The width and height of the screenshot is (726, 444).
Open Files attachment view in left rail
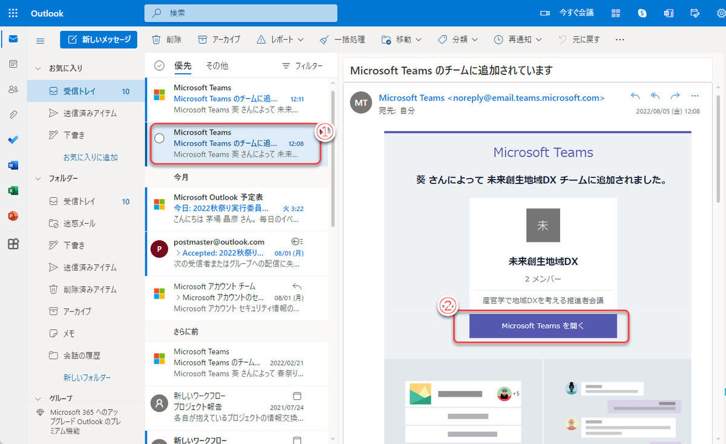click(x=13, y=114)
